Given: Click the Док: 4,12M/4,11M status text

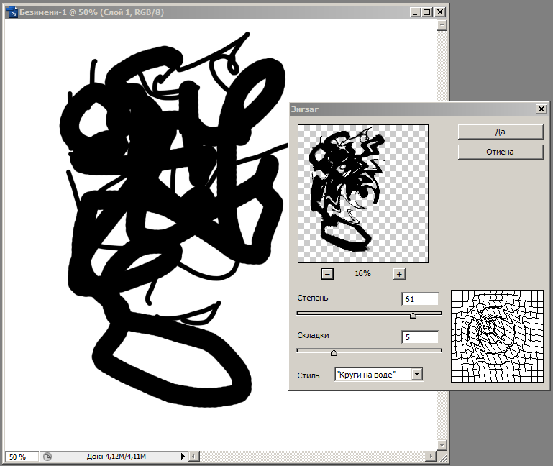Looking at the screenshot, I should pyautogui.click(x=116, y=457).
